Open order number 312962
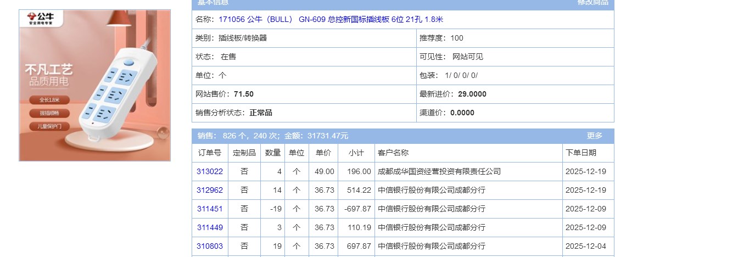This screenshot has width=738, height=257. [210, 190]
